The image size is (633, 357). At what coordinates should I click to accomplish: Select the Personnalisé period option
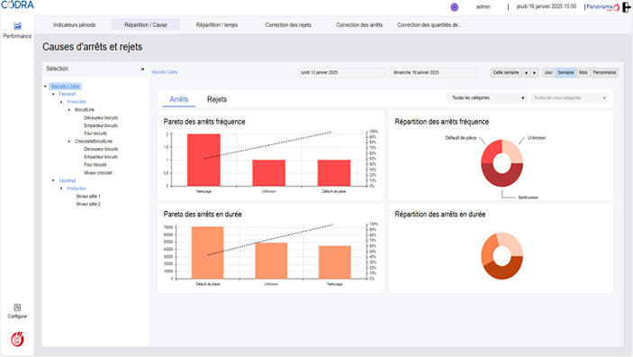pos(604,73)
